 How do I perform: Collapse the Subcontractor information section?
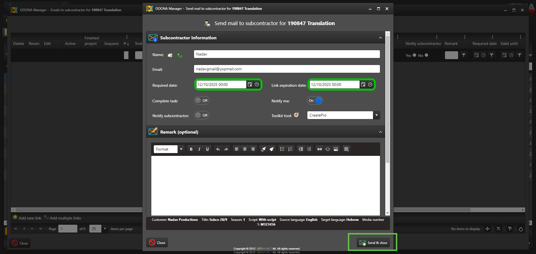click(x=380, y=38)
